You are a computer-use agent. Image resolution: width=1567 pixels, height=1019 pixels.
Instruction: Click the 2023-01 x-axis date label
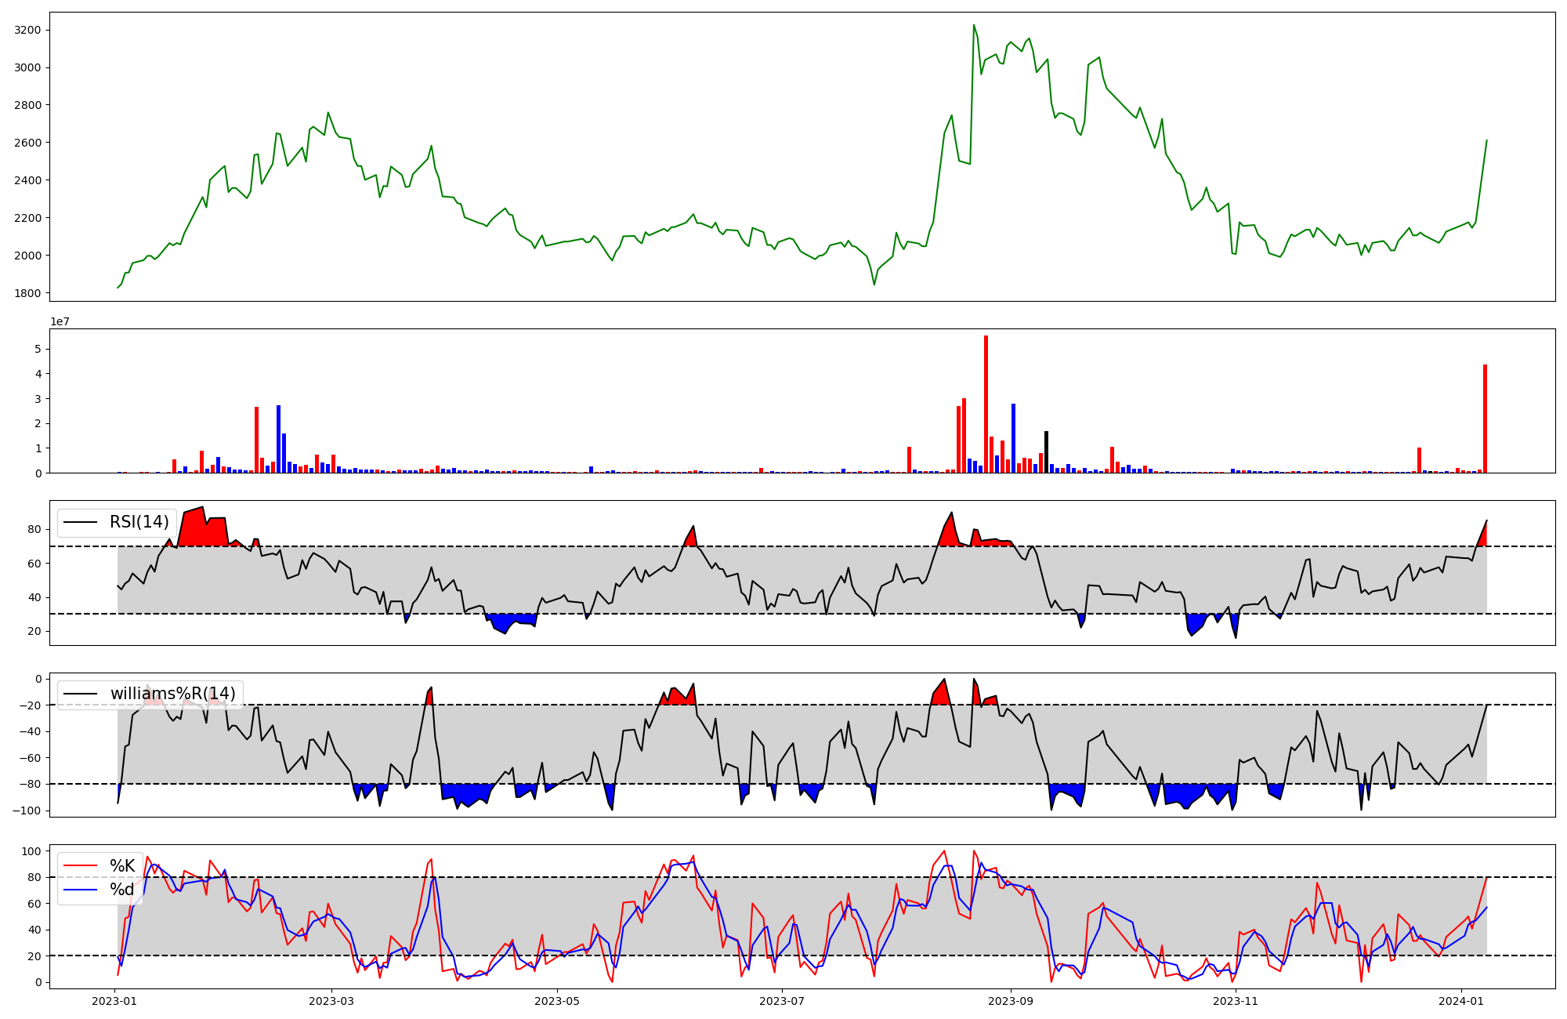[114, 1001]
